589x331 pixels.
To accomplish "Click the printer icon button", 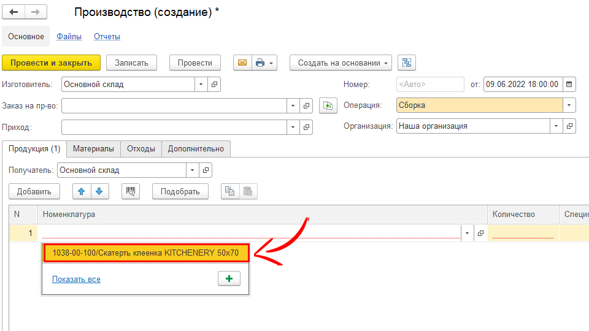I will (x=260, y=63).
